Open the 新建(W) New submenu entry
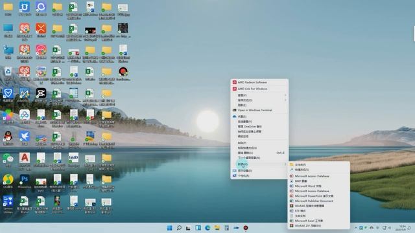This screenshot has height=233, width=415. pyautogui.click(x=259, y=164)
